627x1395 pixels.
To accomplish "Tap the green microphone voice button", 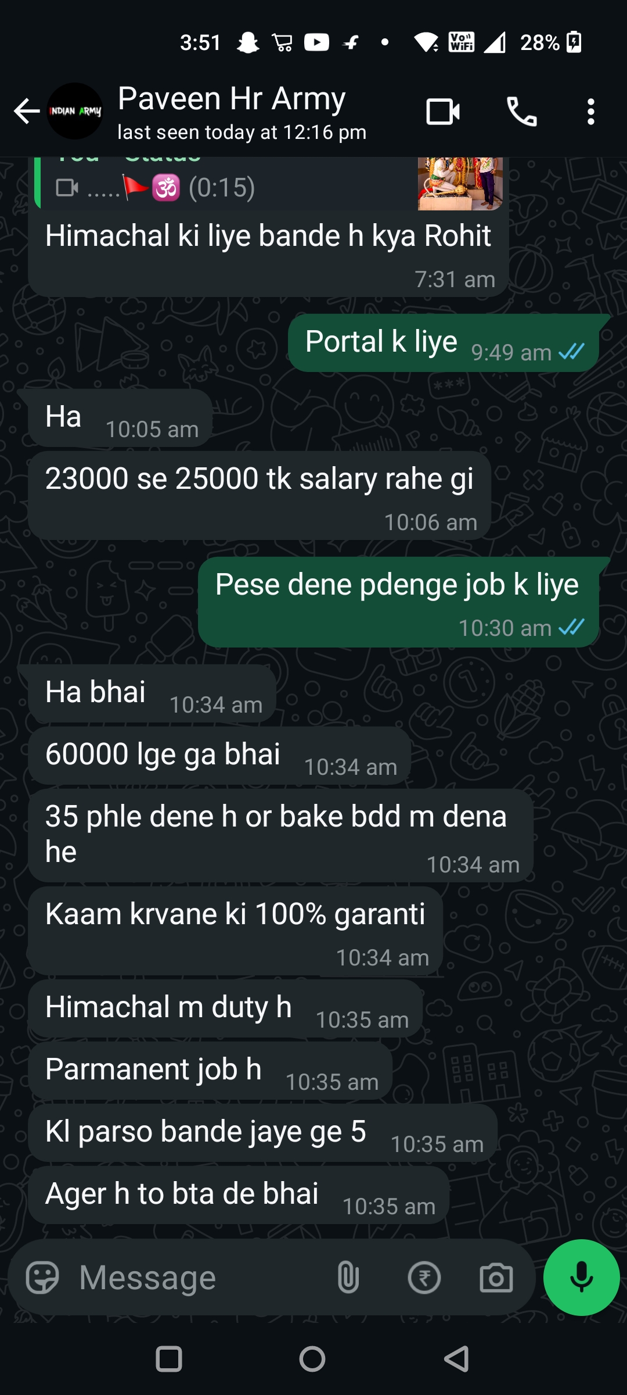I will pyautogui.click(x=581, y=1278).
